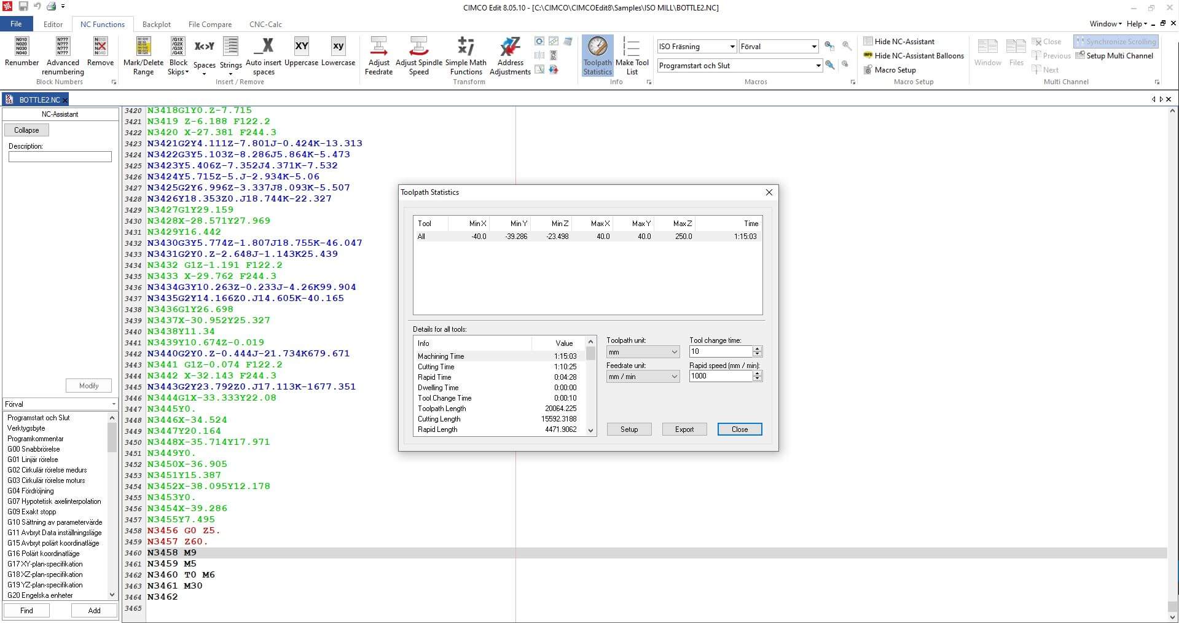
Task: Open the ISO Fräsning dropdown
Action: coord(731,46)
